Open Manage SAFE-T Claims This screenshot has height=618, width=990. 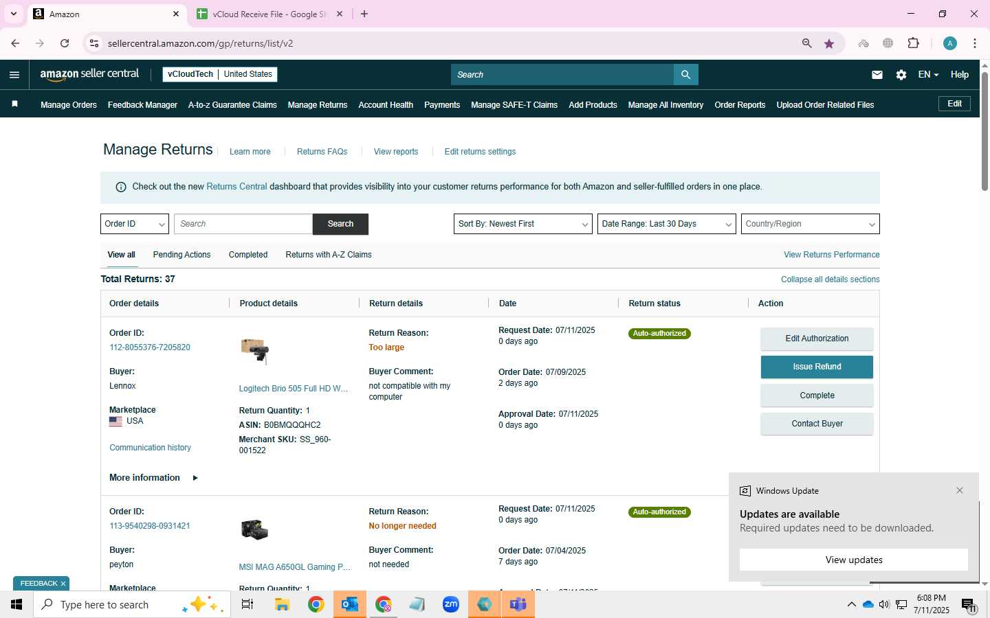(x=514, y=105)
